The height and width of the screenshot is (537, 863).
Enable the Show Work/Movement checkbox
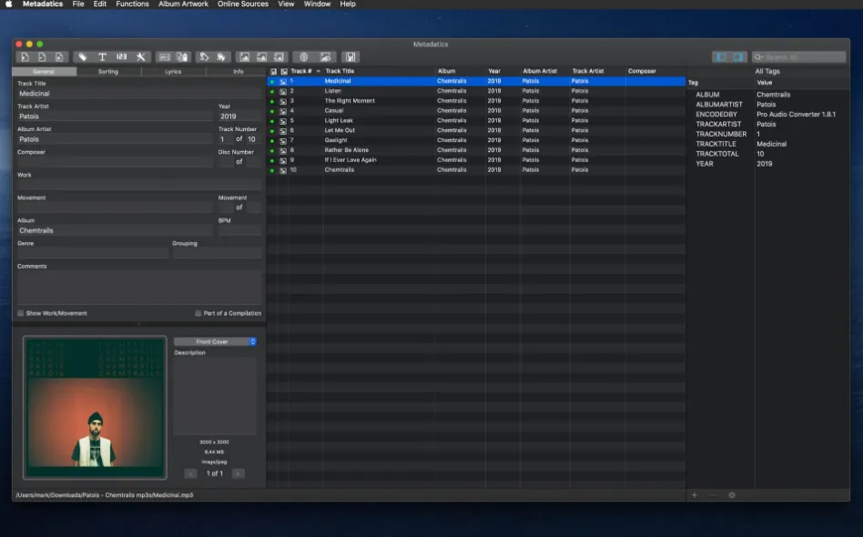click(x=21, y=313)
